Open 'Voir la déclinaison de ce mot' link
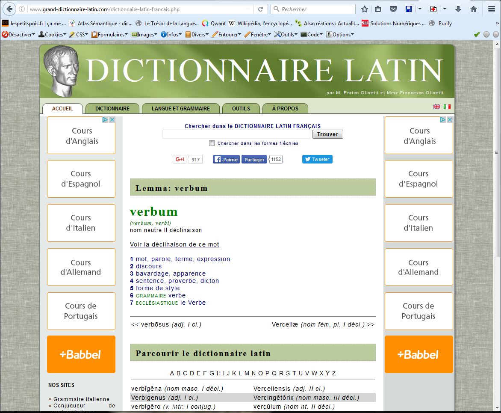 pyautogui.click(x=174, y=244)
